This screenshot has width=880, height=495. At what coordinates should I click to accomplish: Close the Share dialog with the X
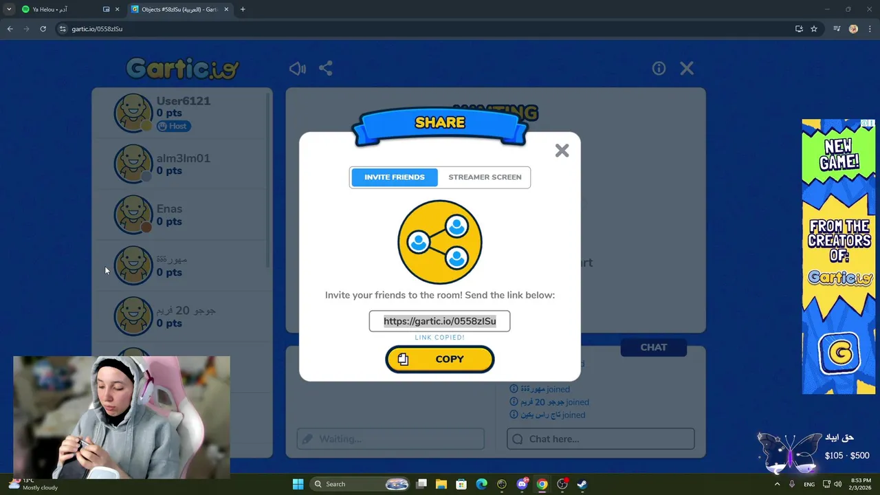pyautogui.click(x=562, y=151)
